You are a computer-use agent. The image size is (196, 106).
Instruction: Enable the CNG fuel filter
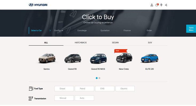pos(105,89)
